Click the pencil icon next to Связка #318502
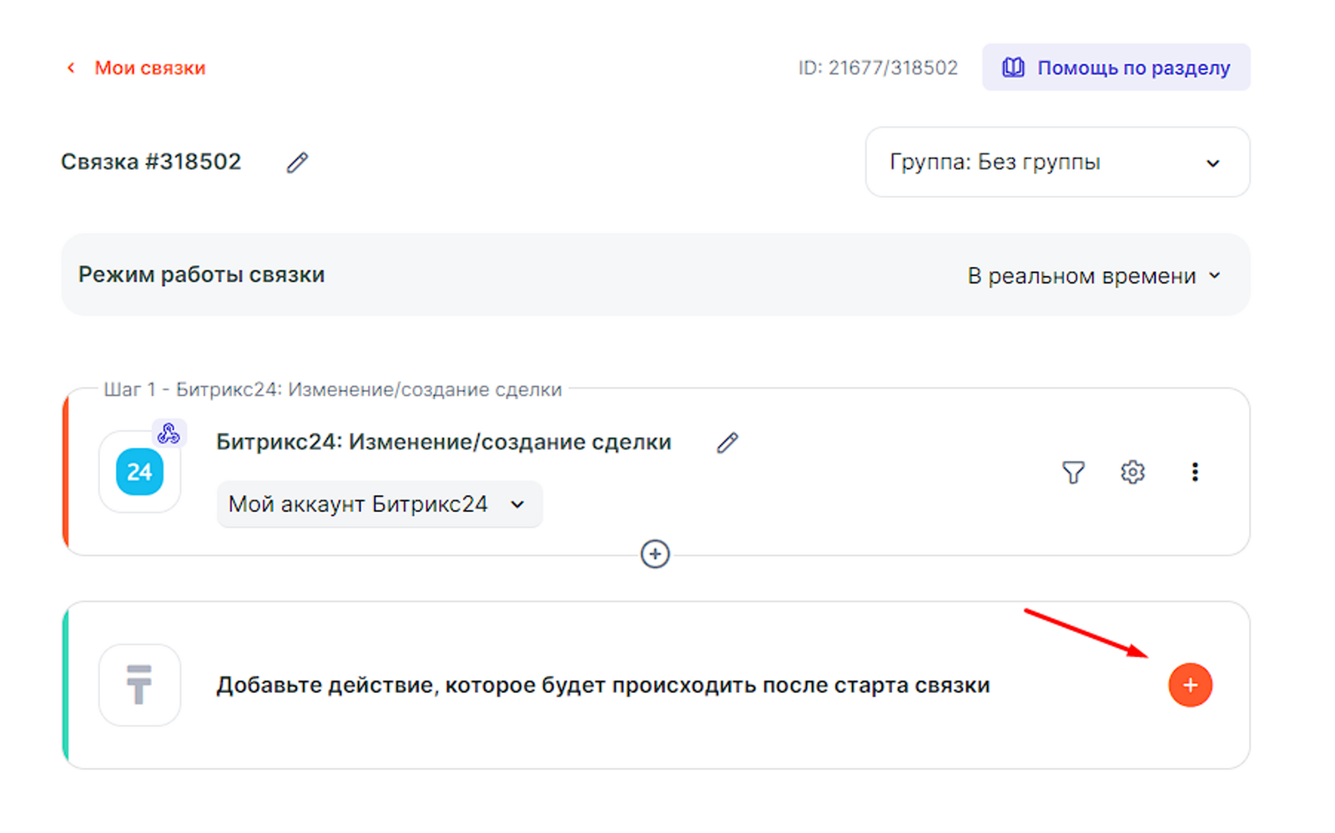The width and height of the screenshot is (1335, 833). coord(297,163)
